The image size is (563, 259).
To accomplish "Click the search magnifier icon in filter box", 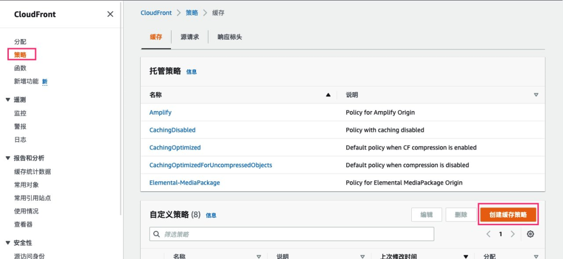I will pyautogui.click(x=156, y=234).
